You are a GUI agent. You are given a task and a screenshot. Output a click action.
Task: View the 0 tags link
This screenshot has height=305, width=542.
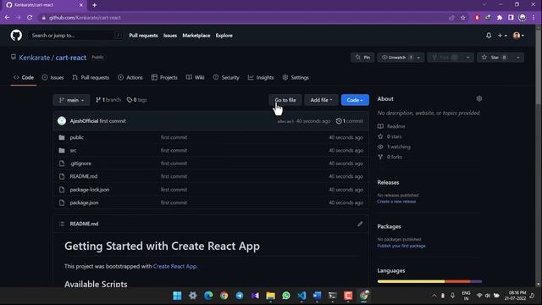point(136,100)
